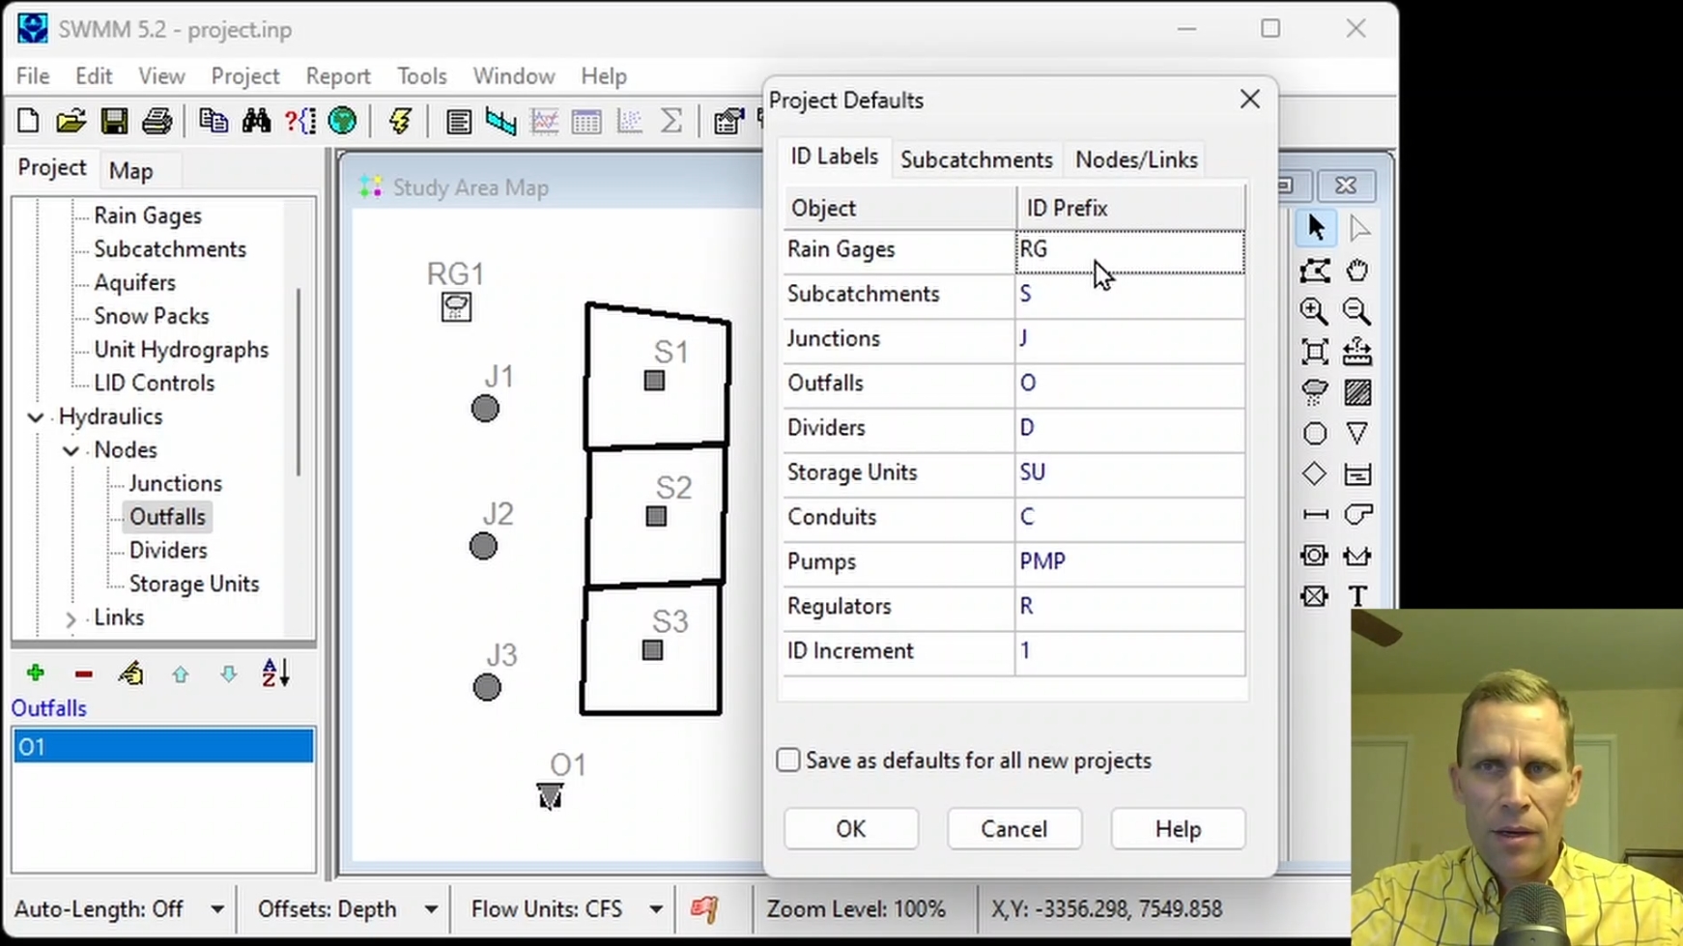
Task: Select O1 in the Outfalls list
Action: [163, 746]
